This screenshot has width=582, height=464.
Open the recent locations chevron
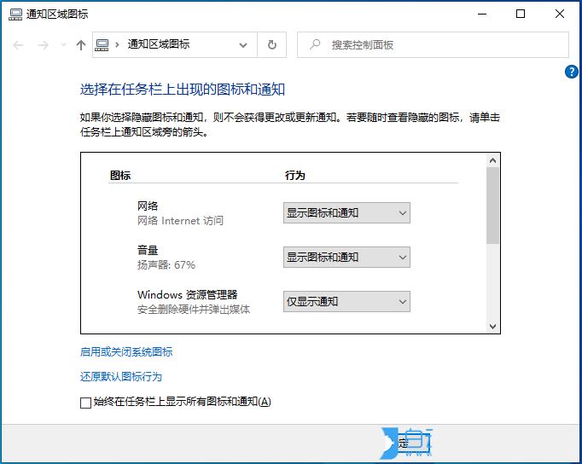tap(63, 45)
